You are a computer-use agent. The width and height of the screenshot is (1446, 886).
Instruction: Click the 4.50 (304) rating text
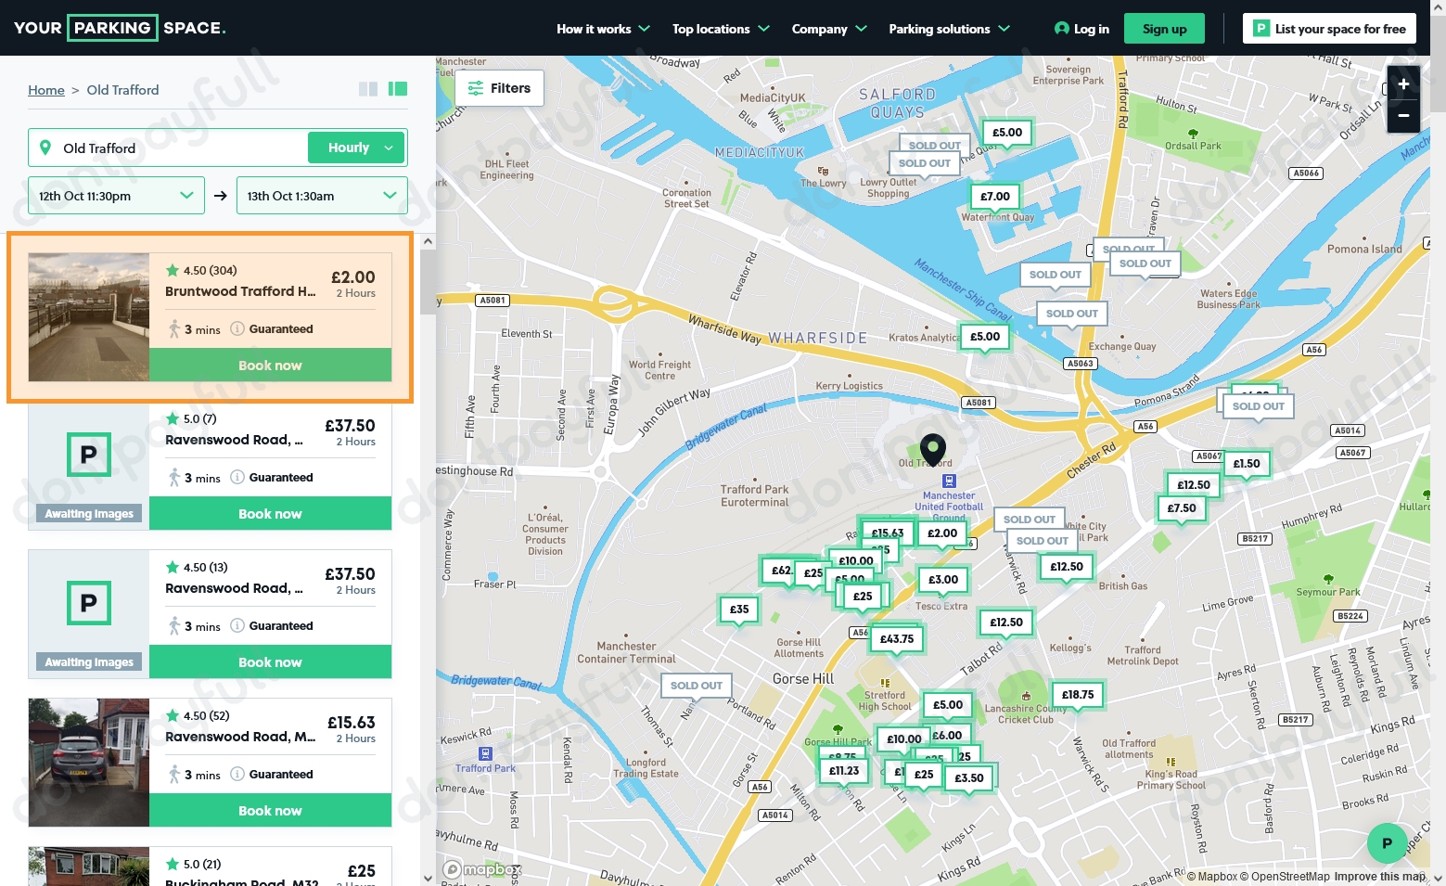coord(210,271)
